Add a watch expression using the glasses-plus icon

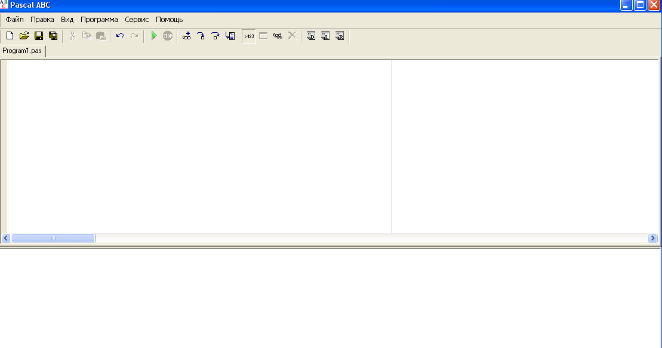click(187, 36)
